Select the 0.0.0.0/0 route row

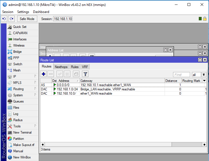(x=123, y=85)
